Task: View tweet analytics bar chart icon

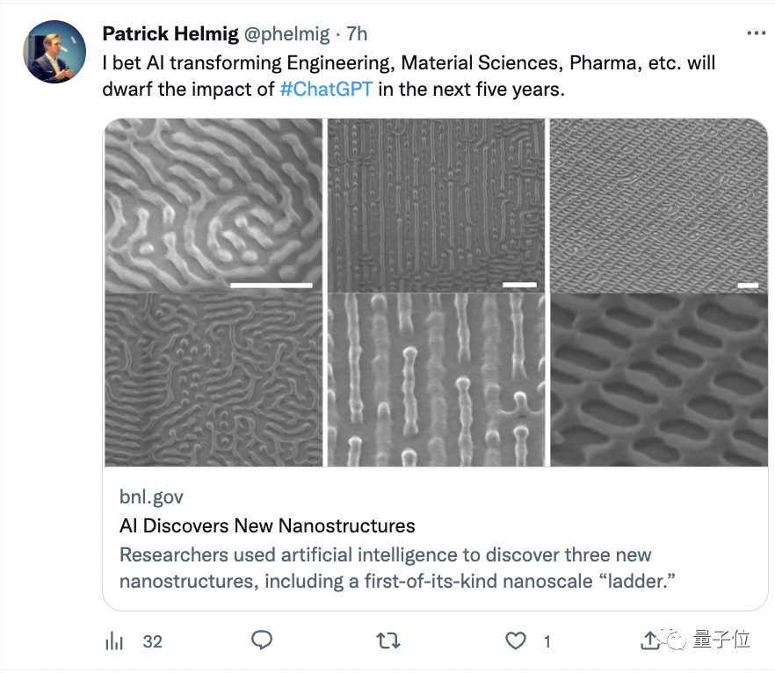Action: click(114, 641)
